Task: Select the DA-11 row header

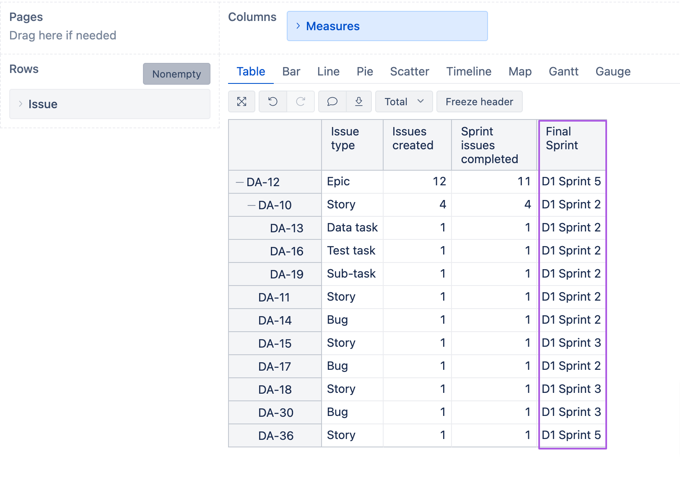Action: [x=275, y=297]
